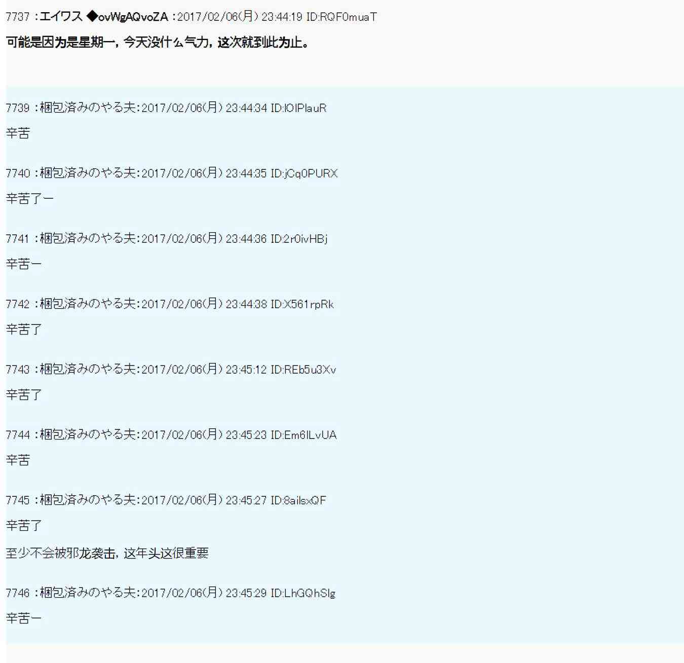Click poster ID LhGQhSIg in post 7746
The image size is (684, 663).
(x=302, y=593)
